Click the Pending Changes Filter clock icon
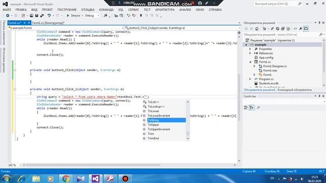 [264, 28]
